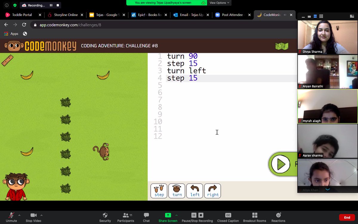This screenshot has width=358, height=224.
Task: Unmute microphone in Zoom toolbar
Action: coord(11,217)
